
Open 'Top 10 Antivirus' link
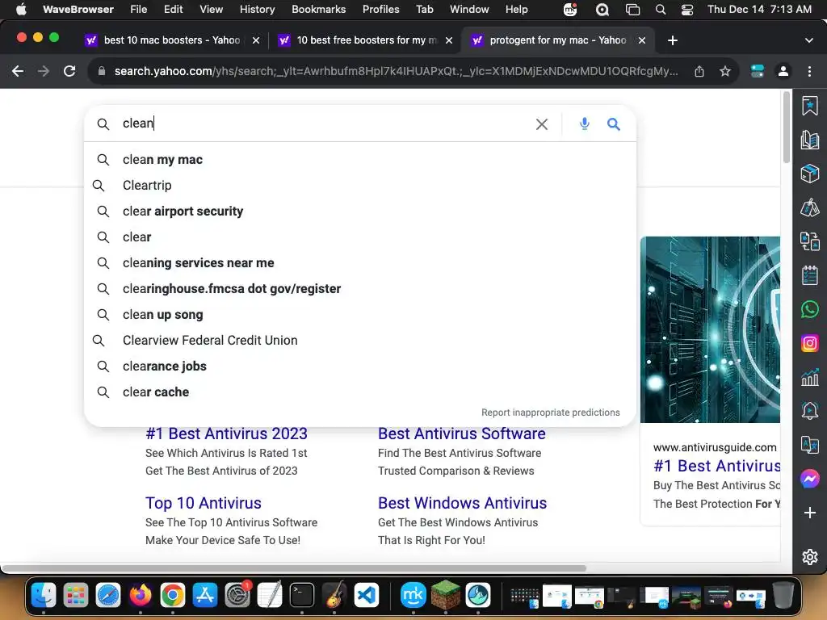tap(203, 503)
